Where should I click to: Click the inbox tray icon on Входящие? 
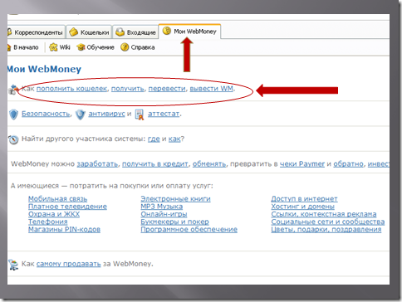pyautogui.click(x=120, y=32)
